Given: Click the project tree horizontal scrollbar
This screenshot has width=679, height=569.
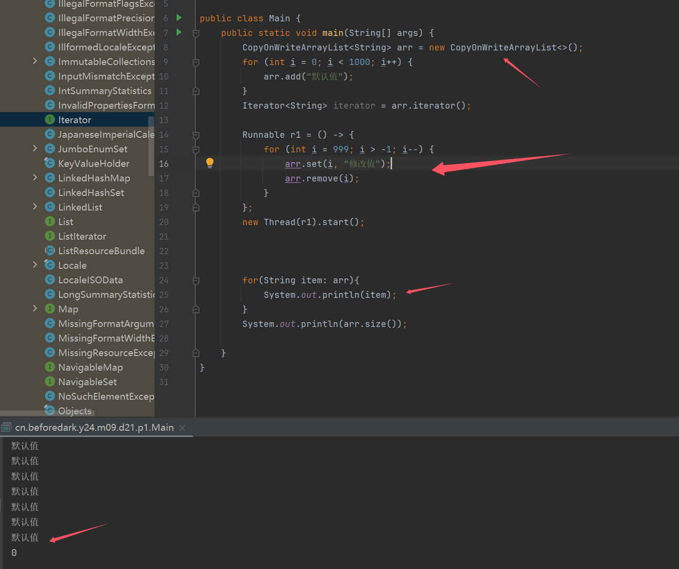Looking at the screenshot, I should [47, 413].
